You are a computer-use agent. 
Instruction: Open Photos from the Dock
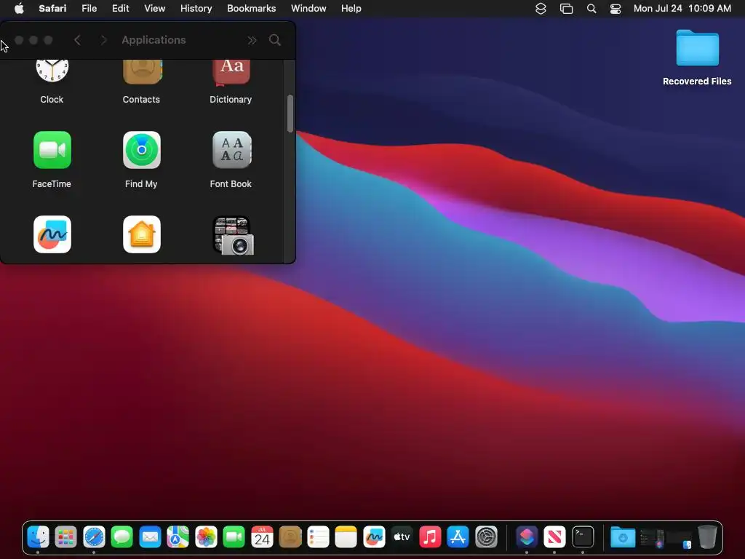[206, 537]
